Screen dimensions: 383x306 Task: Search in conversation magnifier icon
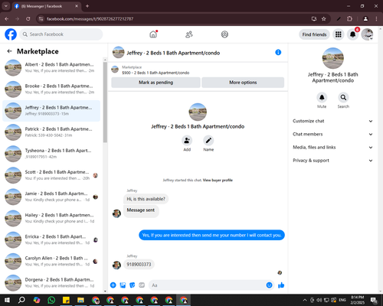(343, 97)
